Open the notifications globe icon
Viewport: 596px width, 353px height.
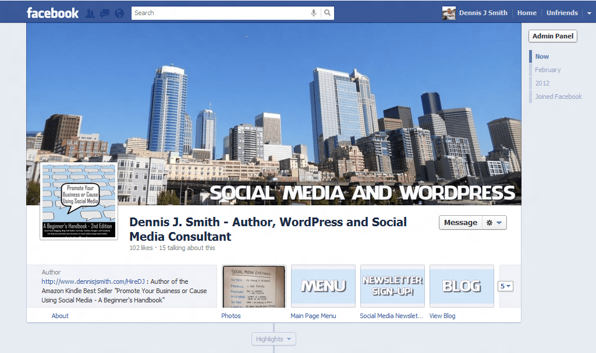[119, 13]
